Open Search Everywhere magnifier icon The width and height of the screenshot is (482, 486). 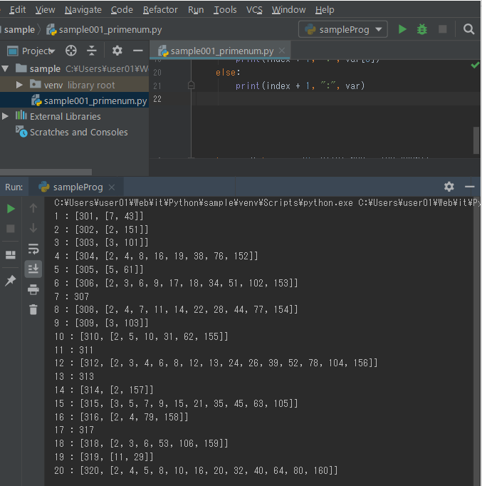point(468,29)
